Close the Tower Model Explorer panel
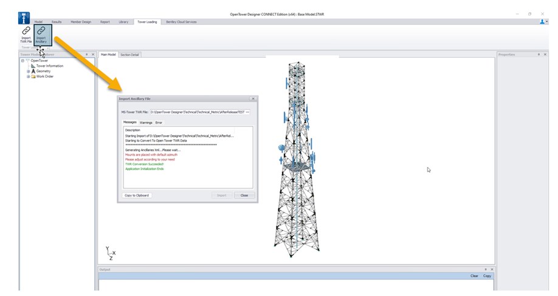The width and height of the screenshot is (558, 296). 92,55
